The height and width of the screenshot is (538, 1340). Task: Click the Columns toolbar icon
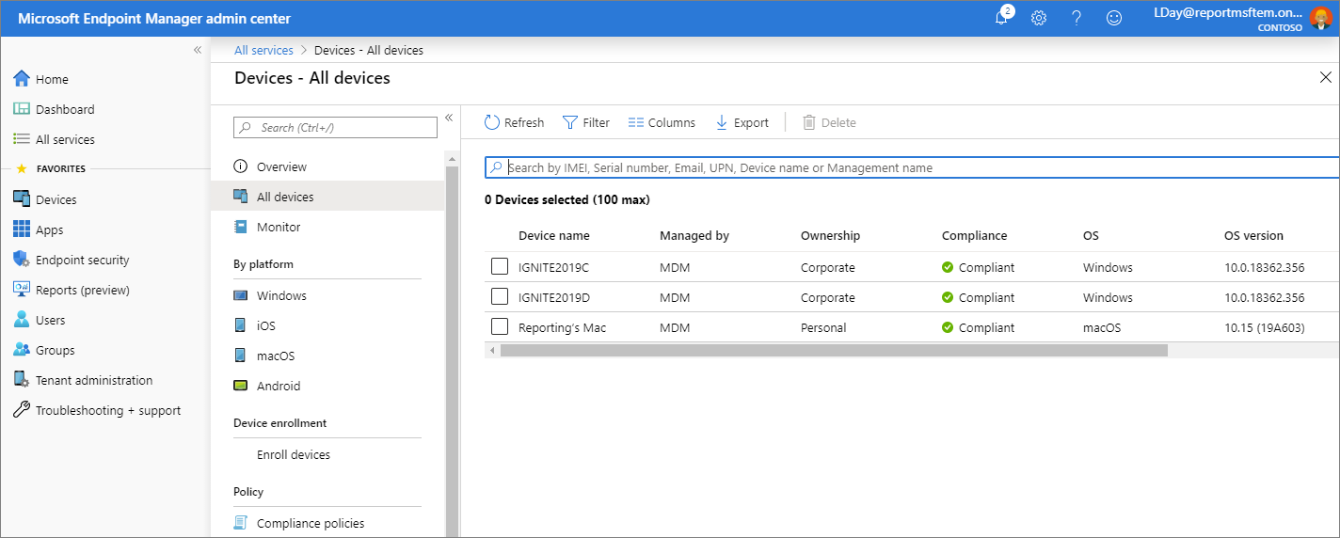636,122
